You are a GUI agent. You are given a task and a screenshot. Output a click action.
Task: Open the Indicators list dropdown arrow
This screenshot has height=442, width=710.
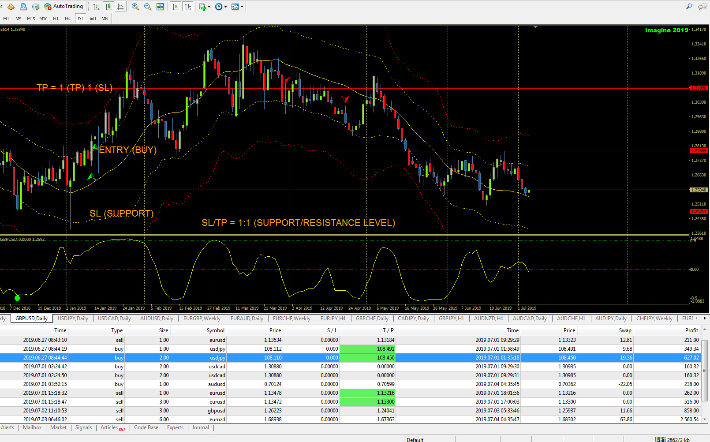click(209, 7)
